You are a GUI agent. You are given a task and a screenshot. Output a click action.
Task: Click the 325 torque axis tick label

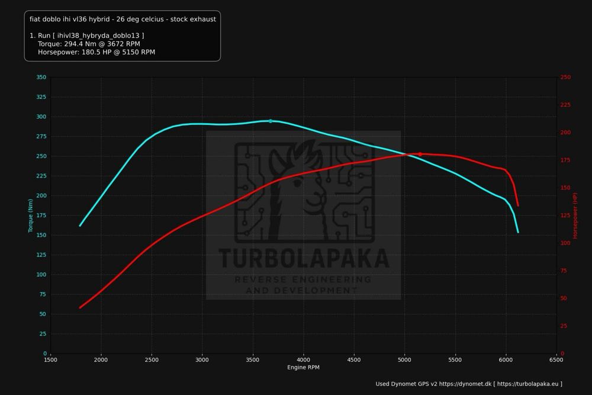click(x=41, y=97)
